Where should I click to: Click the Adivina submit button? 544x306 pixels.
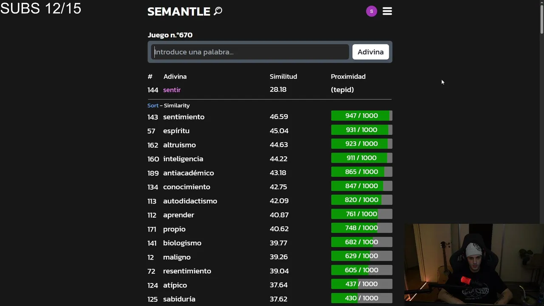(370, 52)
